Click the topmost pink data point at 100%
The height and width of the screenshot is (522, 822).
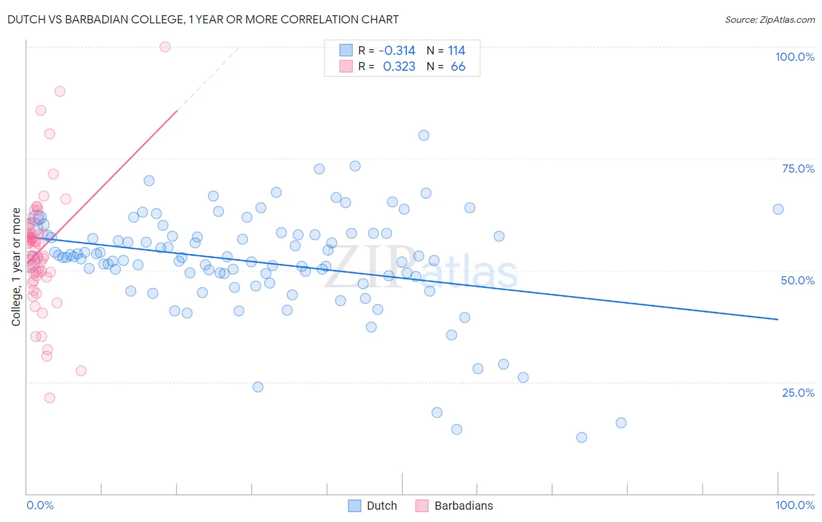(x=165, y=47)
